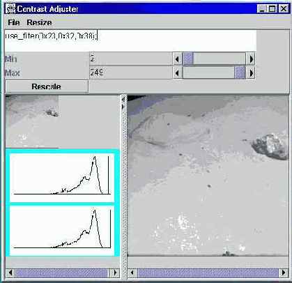Click the Java application icon in title bar

tap(10, 9)
